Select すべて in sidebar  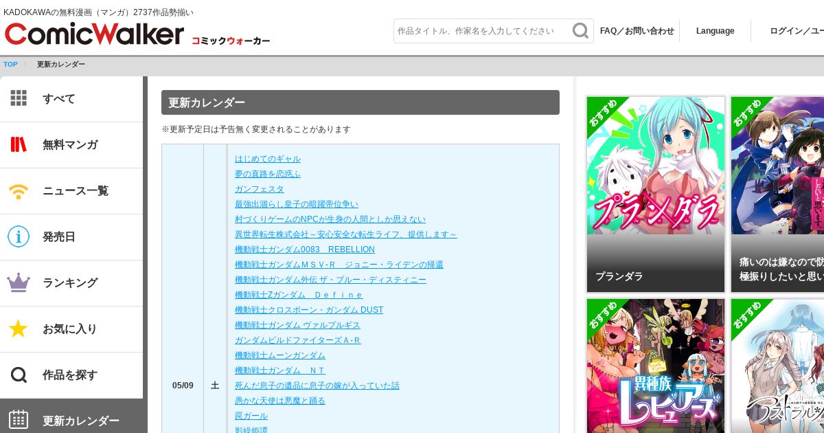click(71, 99)
